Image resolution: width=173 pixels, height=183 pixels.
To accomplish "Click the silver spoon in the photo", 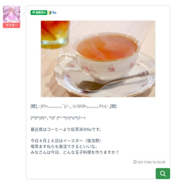I will [112, 81].
